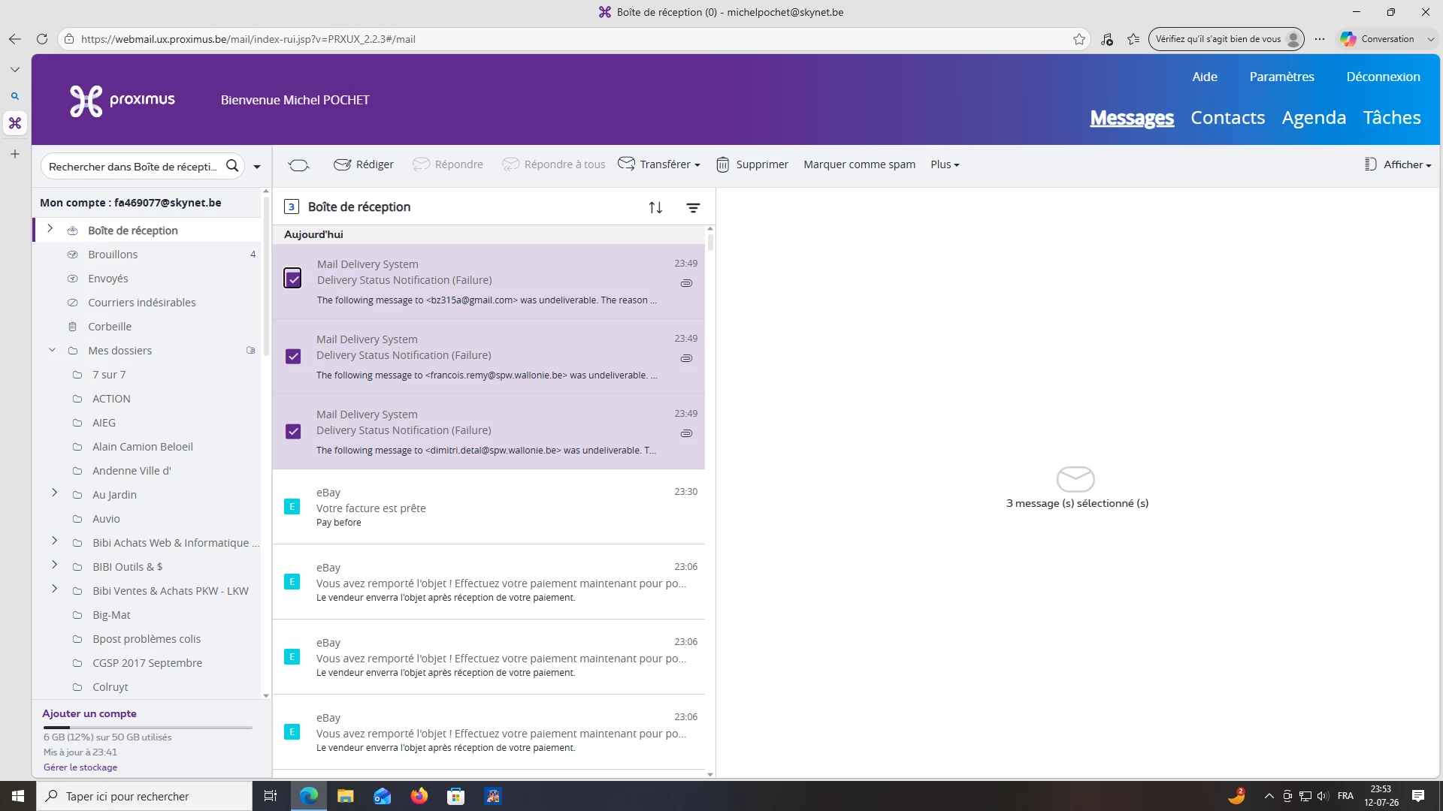The height and width of the screenshot is (811, 1443).
Task: Open new tab with plus icon
Action: (x=15, y=154)
